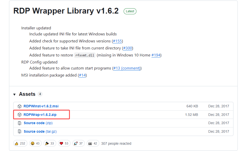Screen dimensions: 249x151
Task: Collapse the Assets section triangle
Action: click(x=15, y=95)
